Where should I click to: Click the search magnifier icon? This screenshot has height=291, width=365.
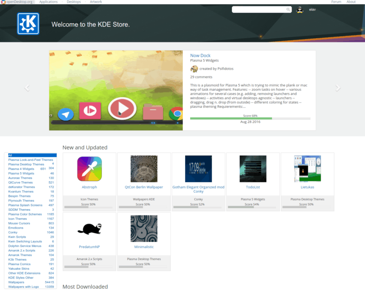point(287,9)
